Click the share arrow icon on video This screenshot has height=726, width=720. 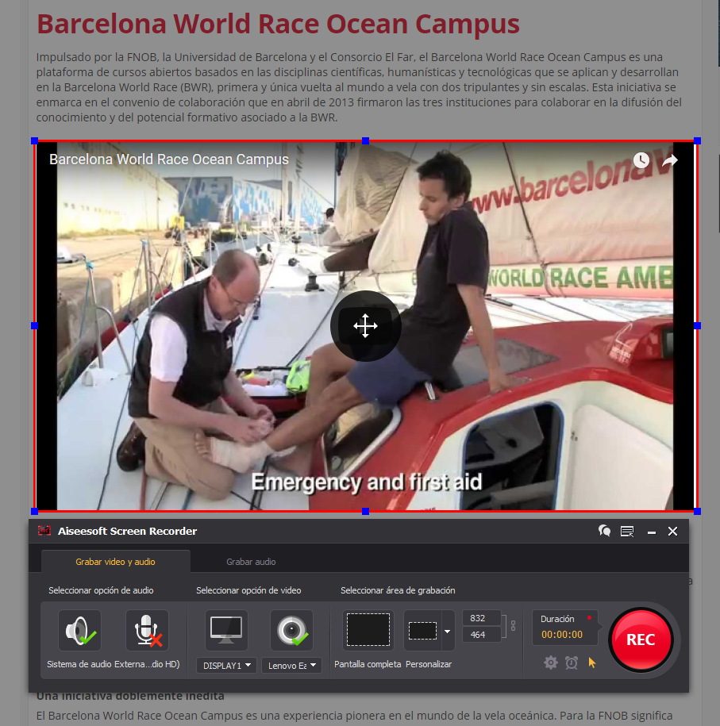click(669, 160)
